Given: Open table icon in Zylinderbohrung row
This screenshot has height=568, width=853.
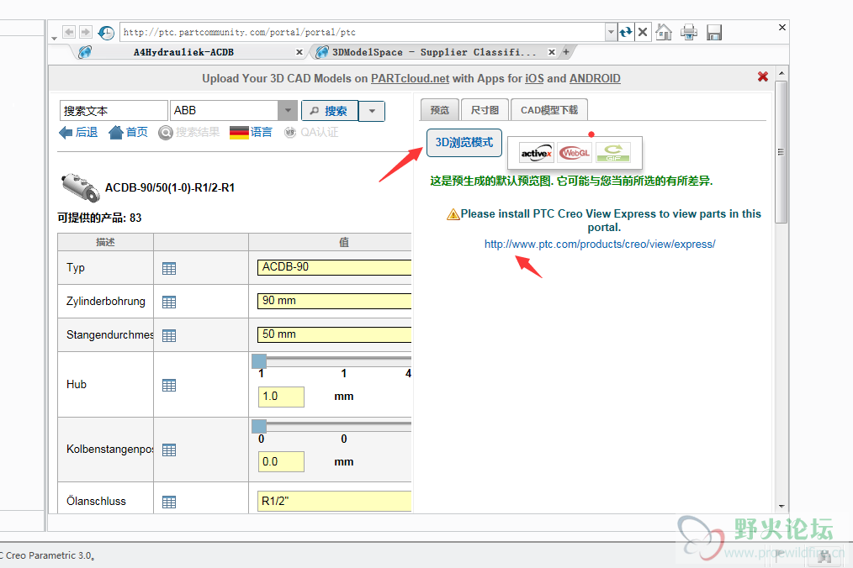Looking at the screenshot, I should click(169, 302).
